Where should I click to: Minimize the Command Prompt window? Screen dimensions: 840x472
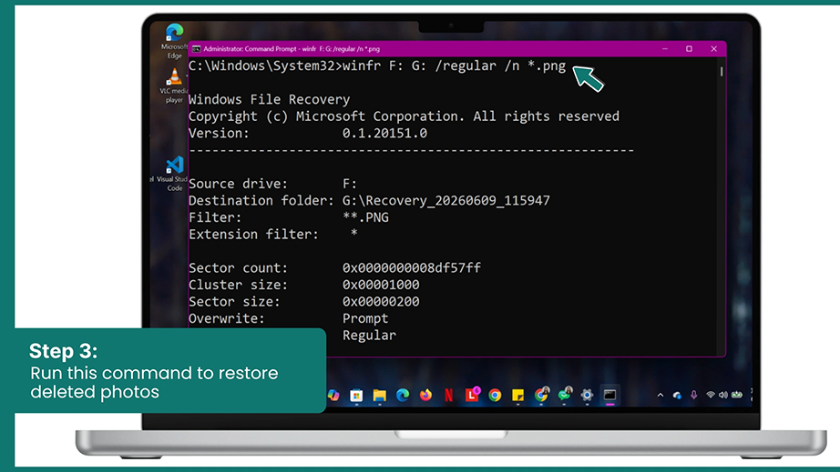coord(665,48)
